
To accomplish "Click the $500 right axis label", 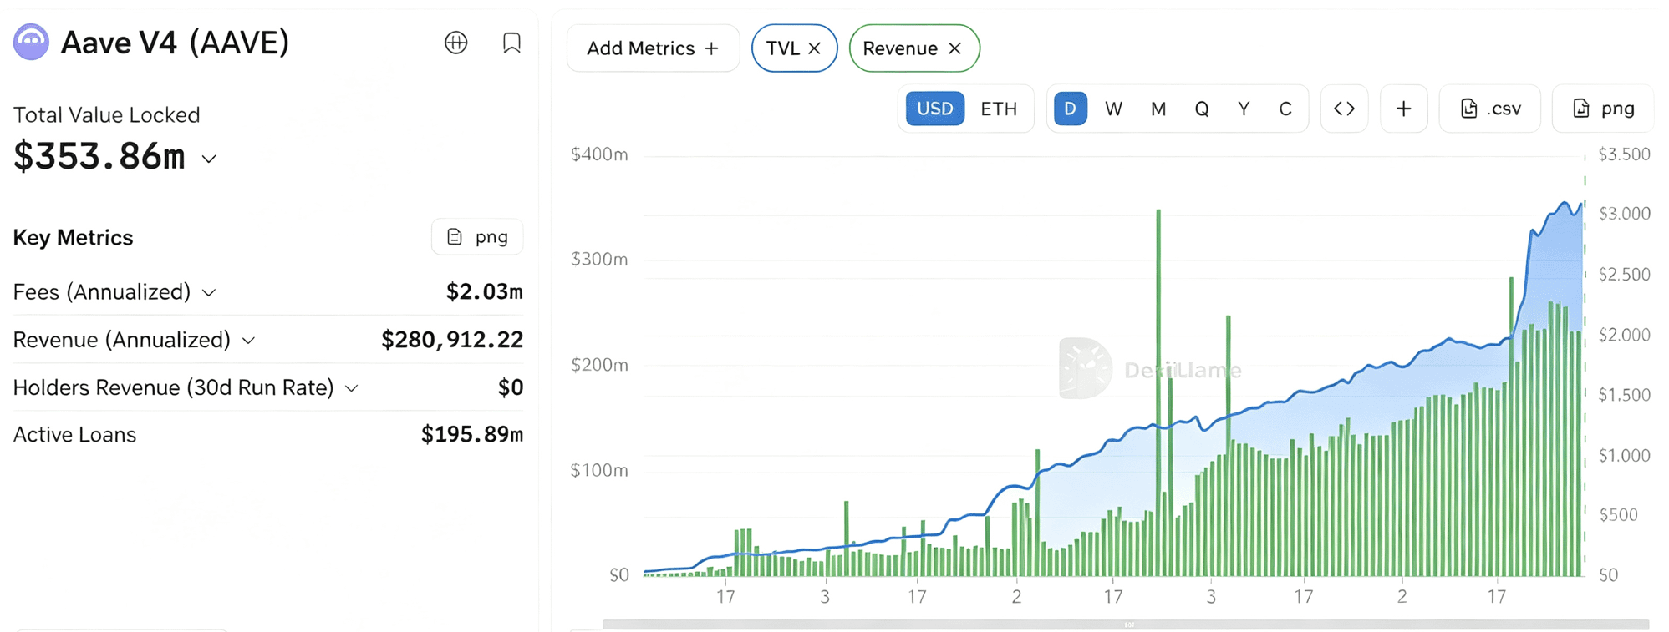I will coord(1618,515).
